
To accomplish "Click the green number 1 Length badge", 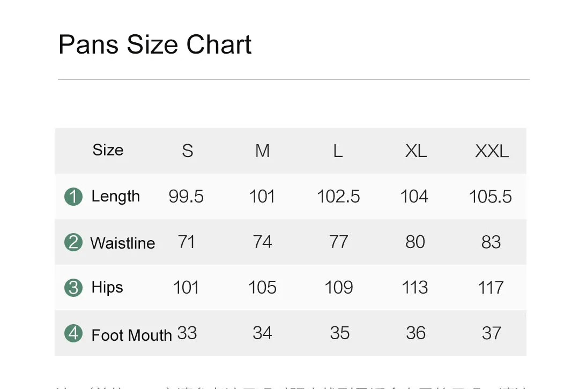I will (x=73, y=197).
